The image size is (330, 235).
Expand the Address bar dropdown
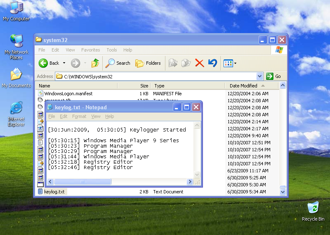pos(260,76)
